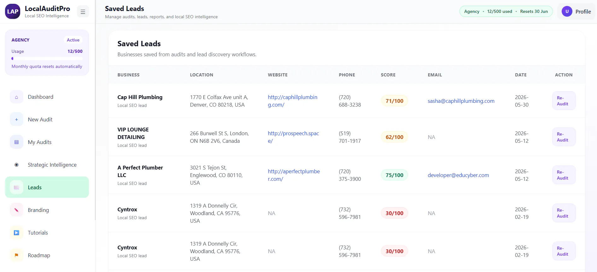Viewport: 597px width, 272px height.
Task: Click the Dashboard home icon
Action: click(x=16, y=97)
